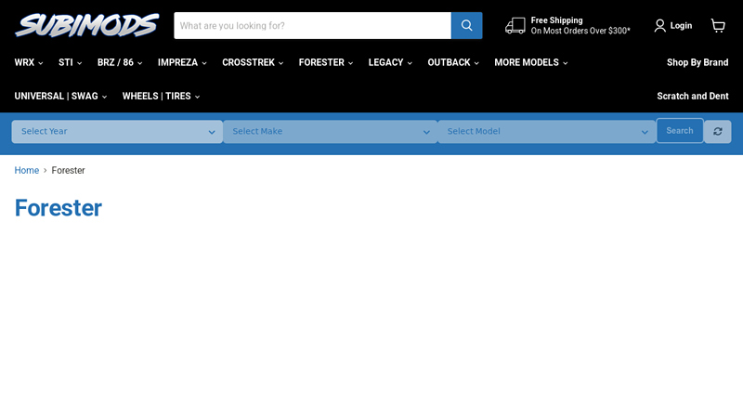
Task: Open the Scratch and Dent page
Action: tap(692, 96)
